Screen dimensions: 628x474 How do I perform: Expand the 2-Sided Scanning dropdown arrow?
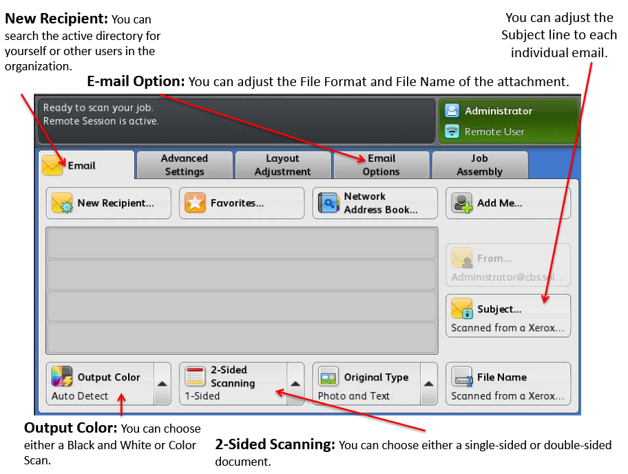(x=295, y=384)
